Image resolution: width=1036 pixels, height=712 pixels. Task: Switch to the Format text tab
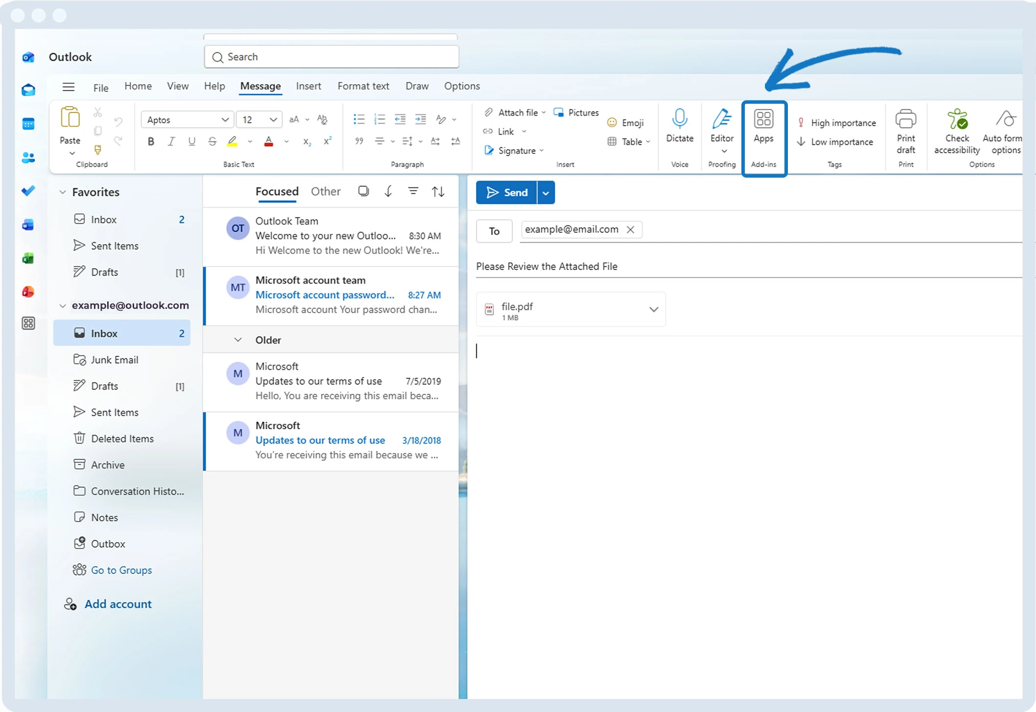363,86
